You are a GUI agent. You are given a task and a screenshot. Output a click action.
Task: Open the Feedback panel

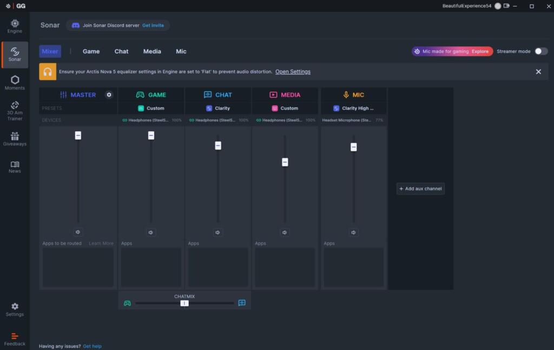pyautogui.click(x=15, y=339)
